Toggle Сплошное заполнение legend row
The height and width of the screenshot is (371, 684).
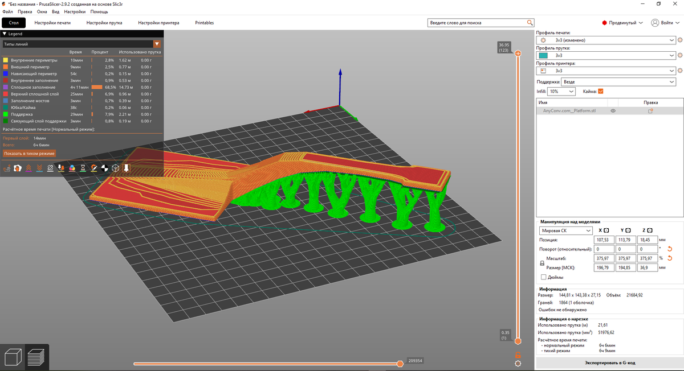[x=82, y=87]
